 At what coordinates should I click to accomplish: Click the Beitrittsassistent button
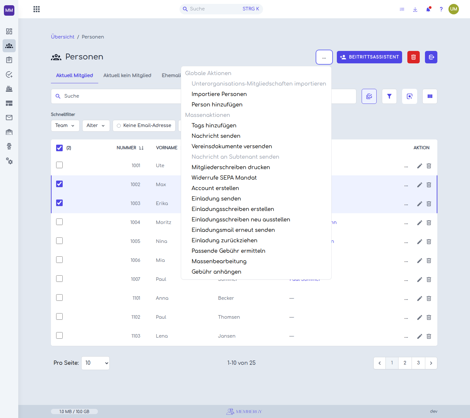click(x=369, y=57)
